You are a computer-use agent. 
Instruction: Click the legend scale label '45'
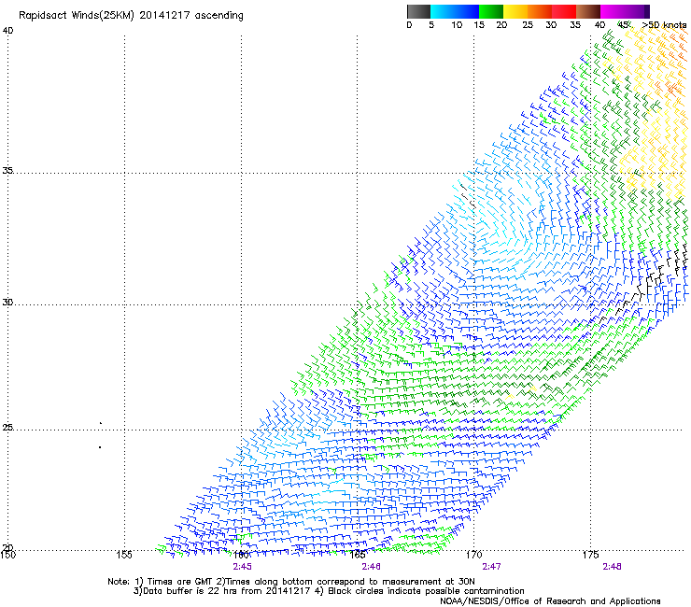click(x=623, y=25)
